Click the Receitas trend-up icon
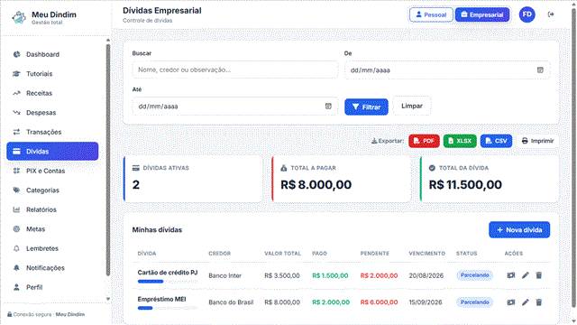This screenshot has height=325, width=577. point(16,93)
